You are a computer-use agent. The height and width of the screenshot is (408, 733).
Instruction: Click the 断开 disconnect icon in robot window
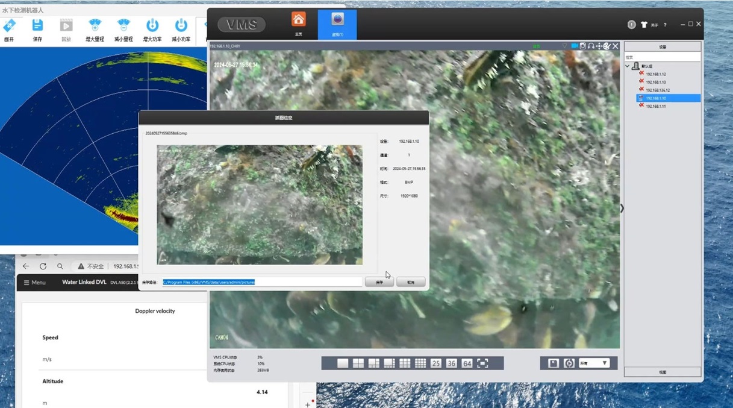pos(9,25)
